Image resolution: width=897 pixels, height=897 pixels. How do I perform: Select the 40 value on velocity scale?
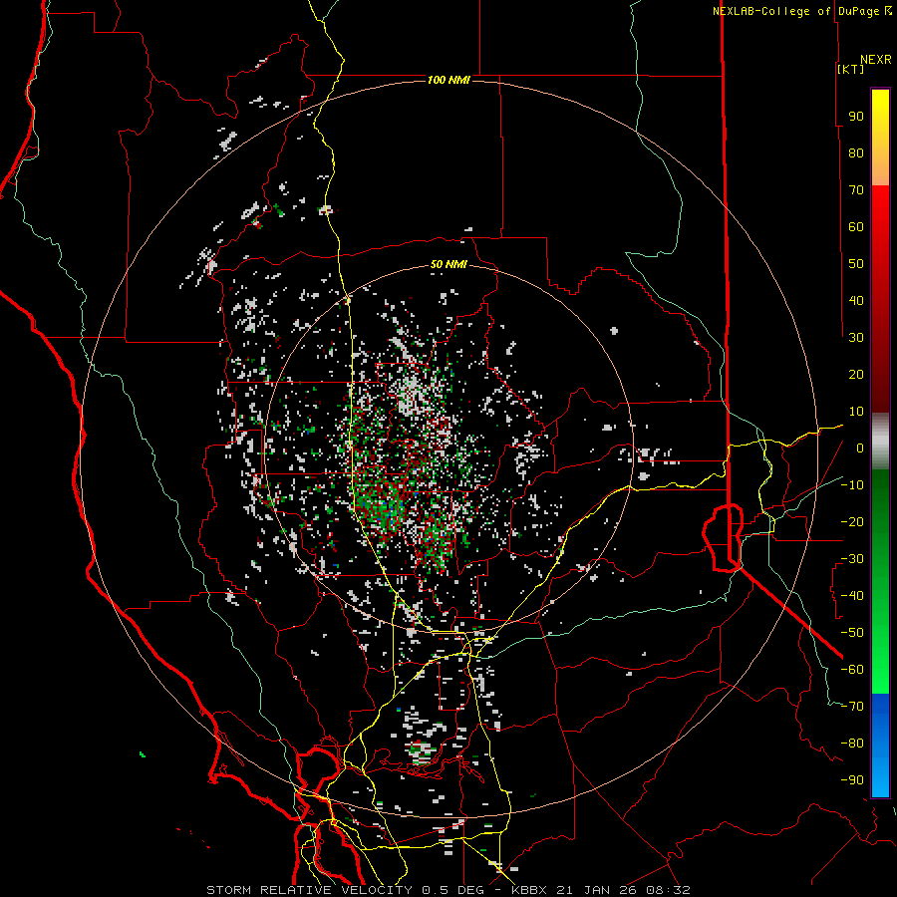[856, 300]
